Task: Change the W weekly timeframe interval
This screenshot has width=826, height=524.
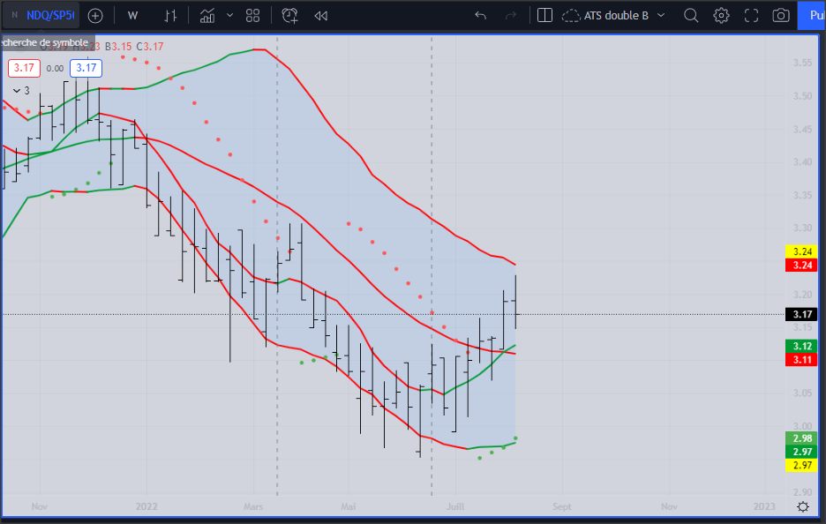Action: point(132,16)
